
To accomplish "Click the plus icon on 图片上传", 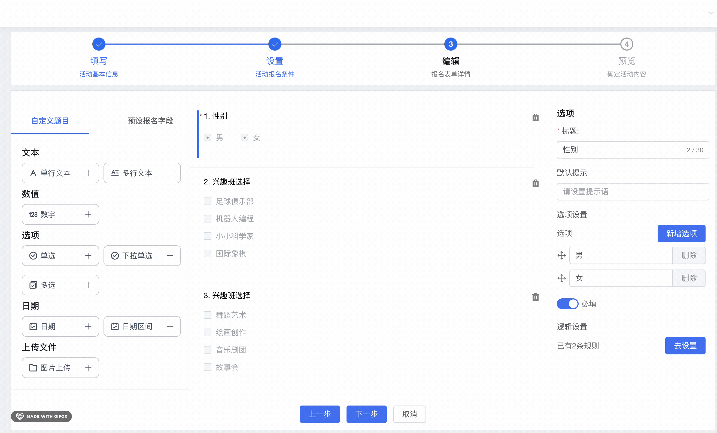I will [x=88, y=368].
